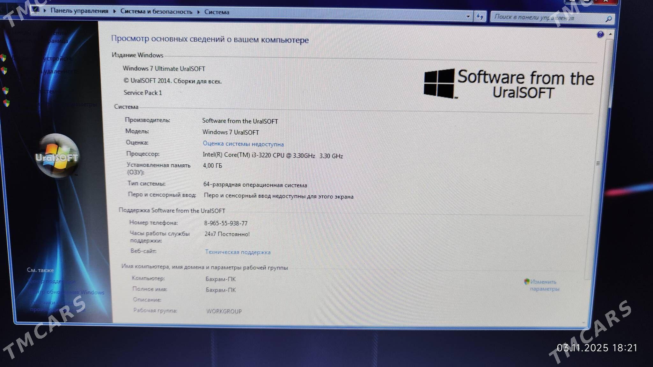Click the refresh arrows icon in address bar

coord(480,16)
